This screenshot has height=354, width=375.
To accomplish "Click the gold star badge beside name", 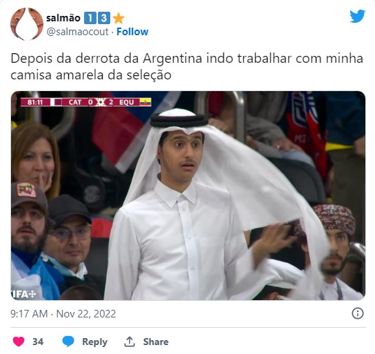I will click(x=119, y=18).
